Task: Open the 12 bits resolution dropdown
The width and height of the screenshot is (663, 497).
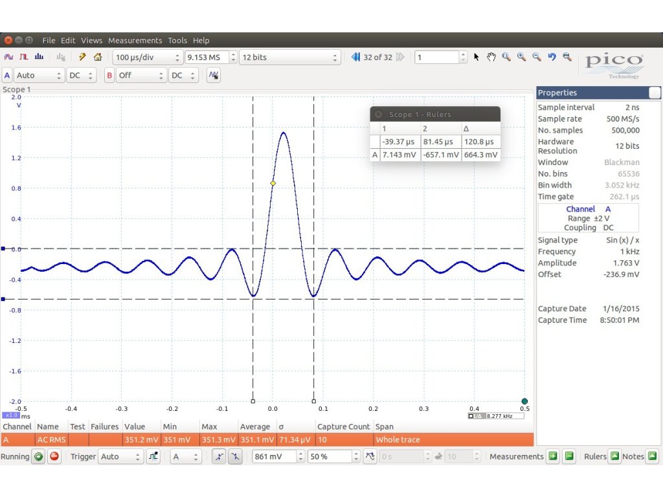Action: (289, 57)
